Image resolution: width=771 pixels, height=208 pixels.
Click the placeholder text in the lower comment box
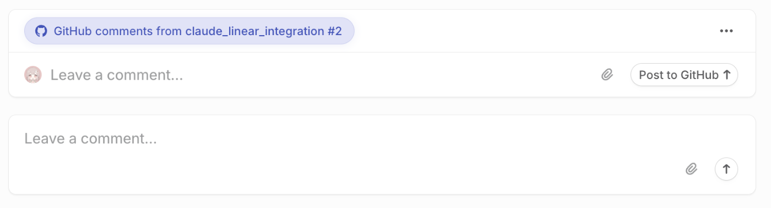click(x=90, y=138)
